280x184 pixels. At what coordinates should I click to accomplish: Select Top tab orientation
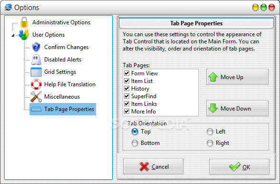pos(135,132)
